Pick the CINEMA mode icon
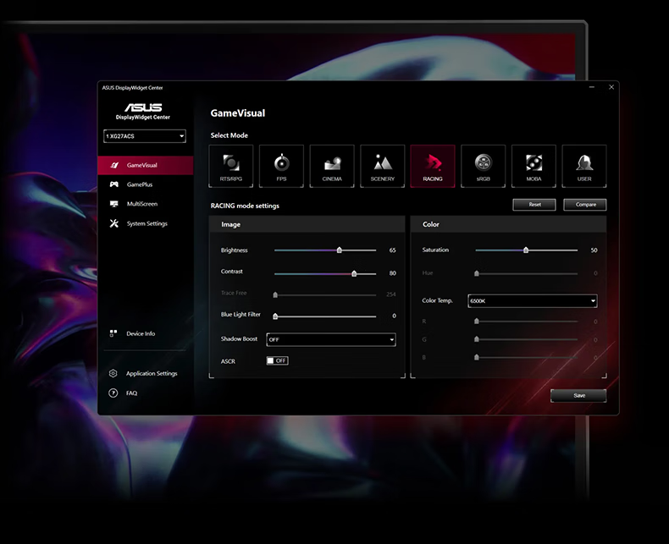 click(x=332, y=166)
